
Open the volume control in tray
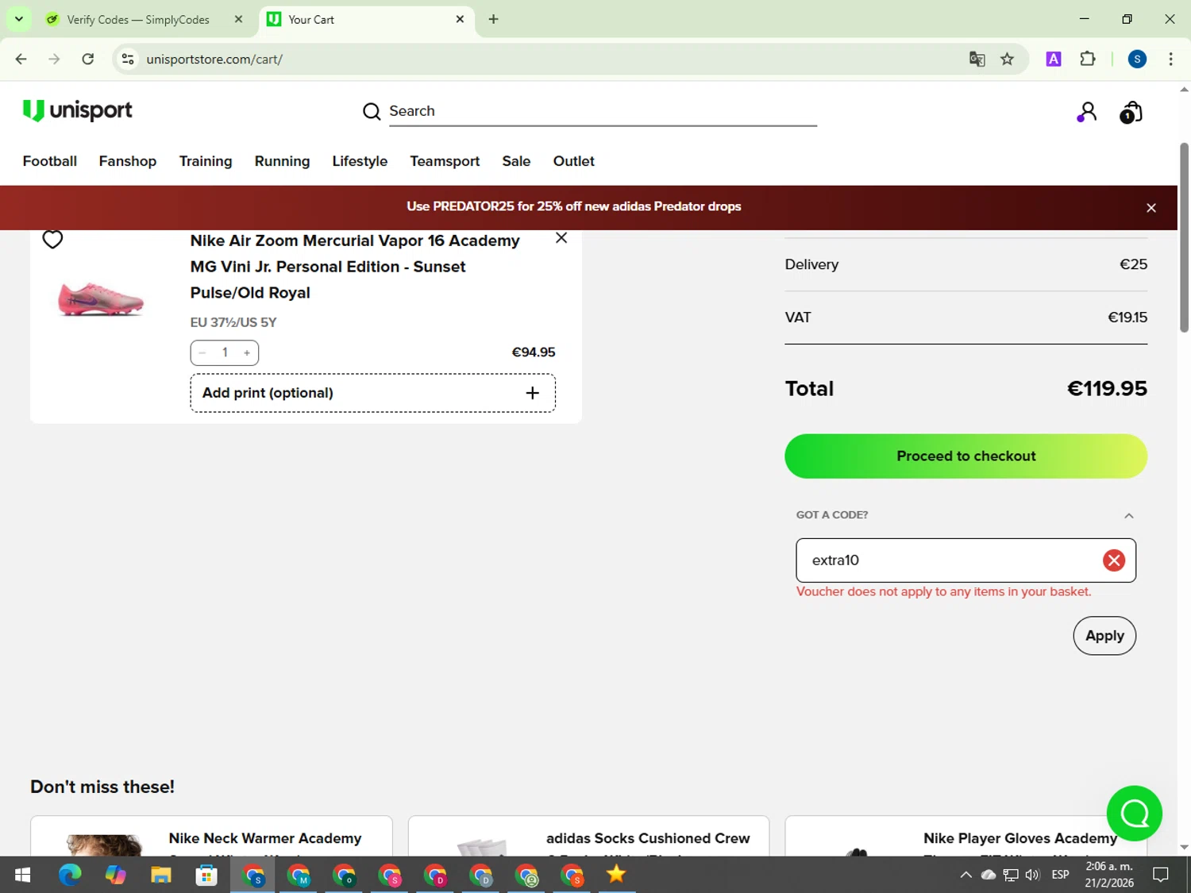coord(1033,875)
